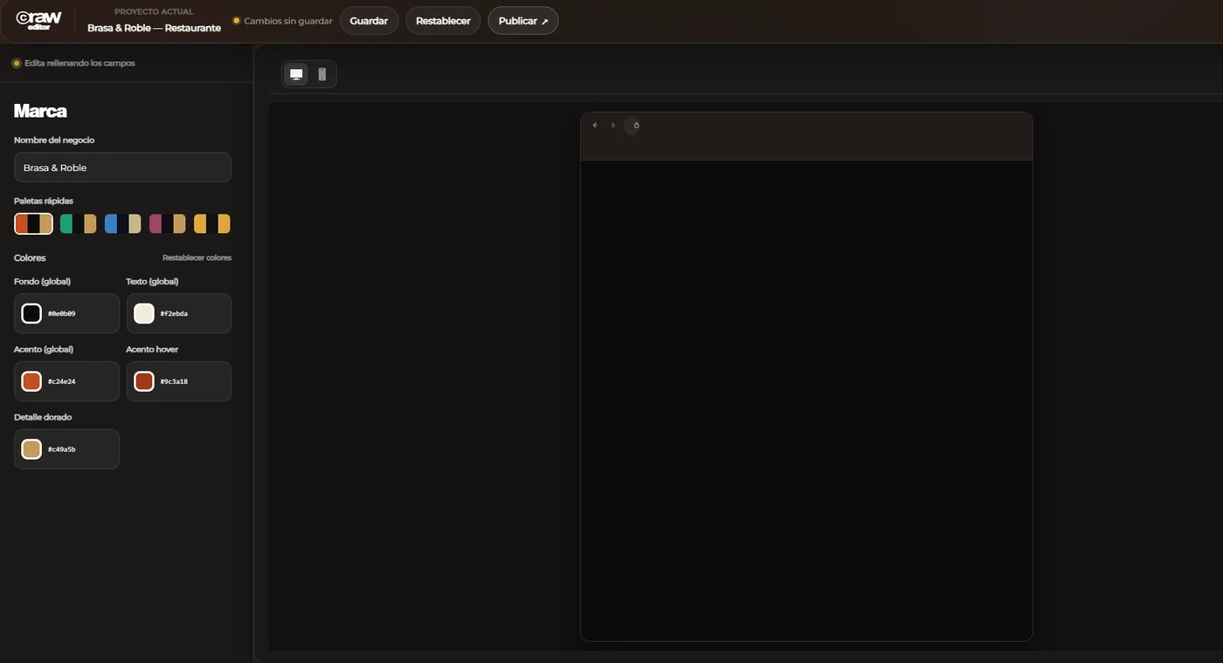The width and height of the screenshot is (1223, 663).
Task: Click the Restablecer button
Action: point(443,21)
